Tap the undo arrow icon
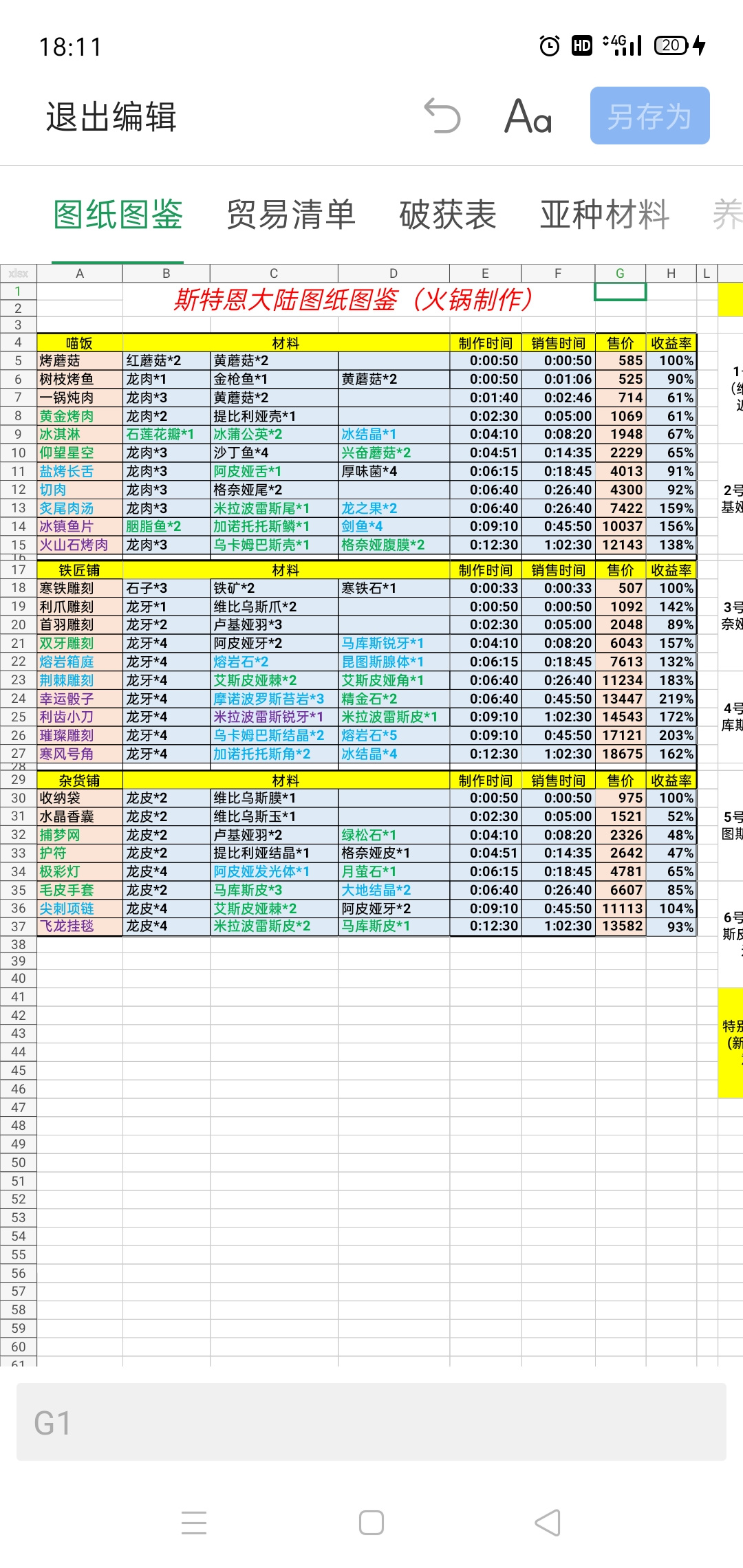743x1568 pixels. click(x=442, y=116)
